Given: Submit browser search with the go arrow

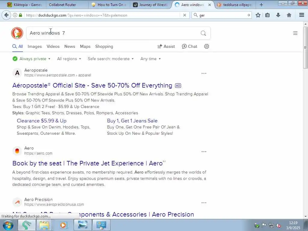Looking at the screenshot, I should [x=249, y=15].
